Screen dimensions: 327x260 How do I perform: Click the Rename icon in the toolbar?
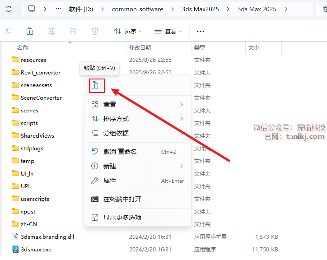pyautogui.click(x=51, y=31)
